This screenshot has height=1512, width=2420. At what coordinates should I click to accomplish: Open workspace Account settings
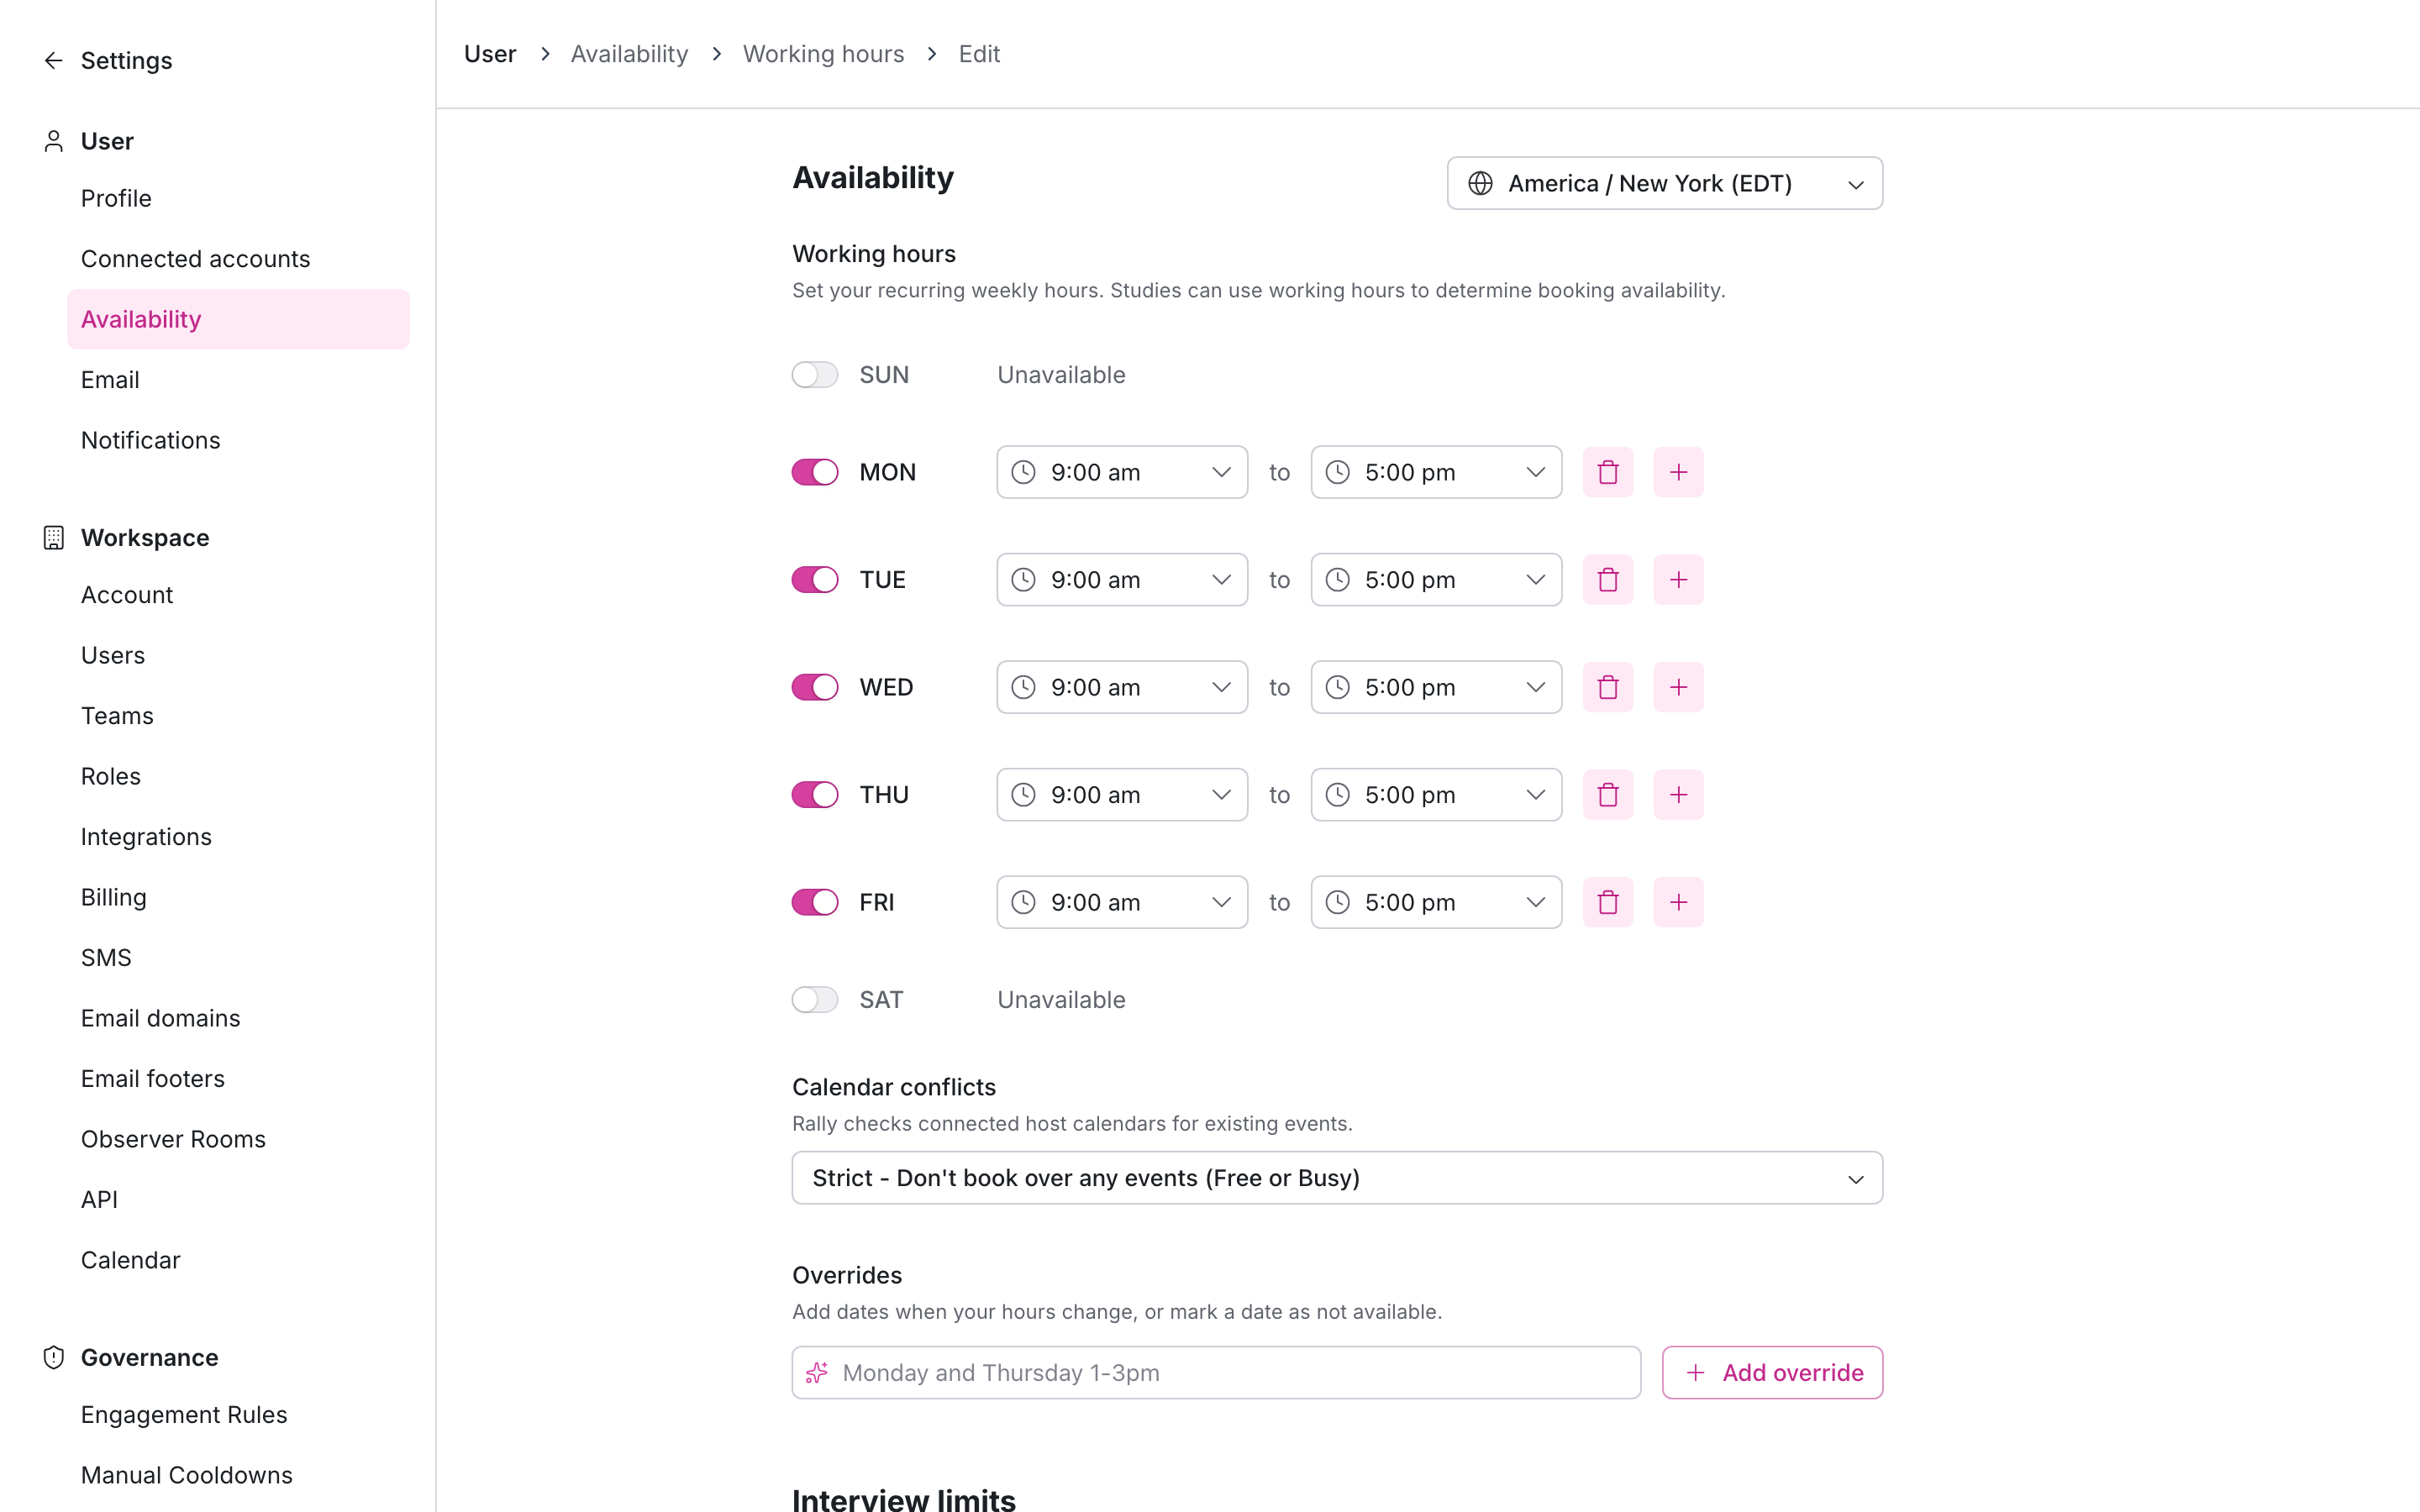127,595
